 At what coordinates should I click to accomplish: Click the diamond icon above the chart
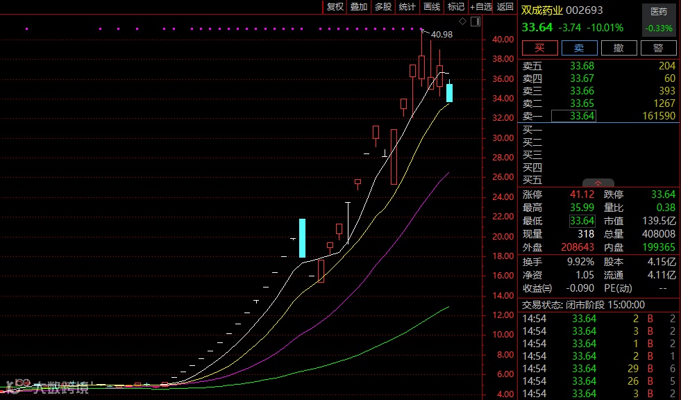point(462,22)
